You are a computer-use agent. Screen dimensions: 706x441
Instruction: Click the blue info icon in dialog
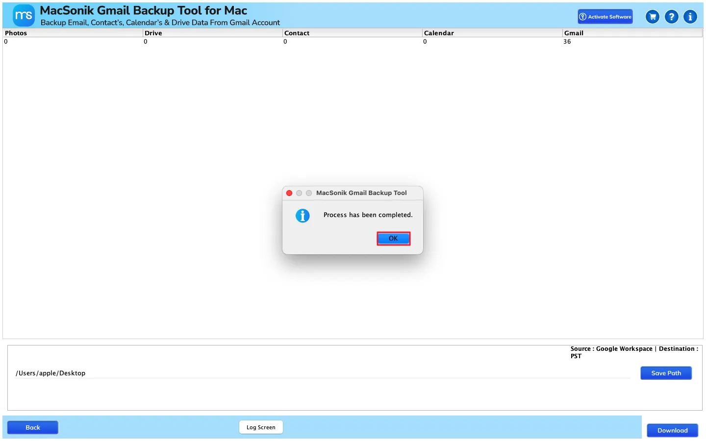pos(303,216)
